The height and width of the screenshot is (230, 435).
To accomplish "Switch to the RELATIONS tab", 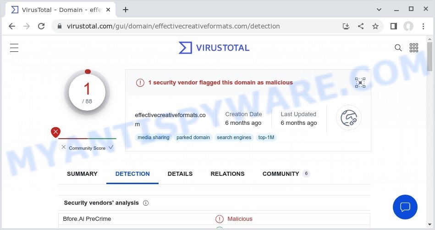I will 227,174.
